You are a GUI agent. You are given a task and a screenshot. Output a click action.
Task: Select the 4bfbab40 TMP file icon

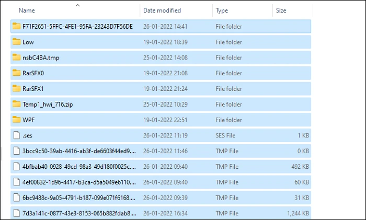coord(17,167)
